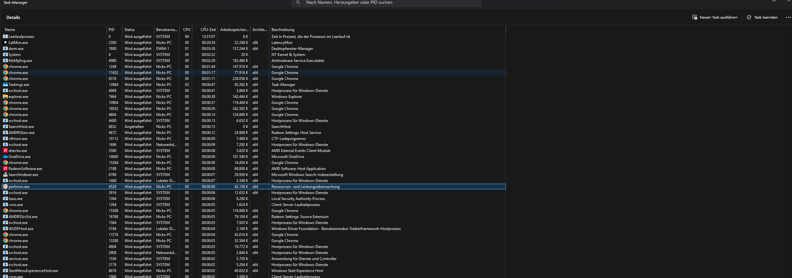Click Chrome icon for PID 11652
792x278 pixels.
tap(5, 73)
